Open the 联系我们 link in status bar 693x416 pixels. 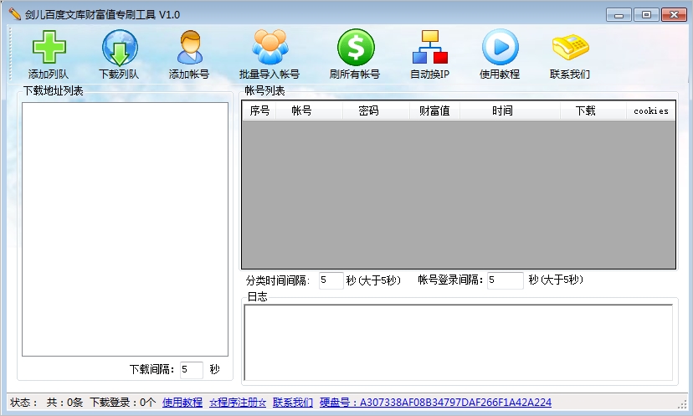(293, 403)
